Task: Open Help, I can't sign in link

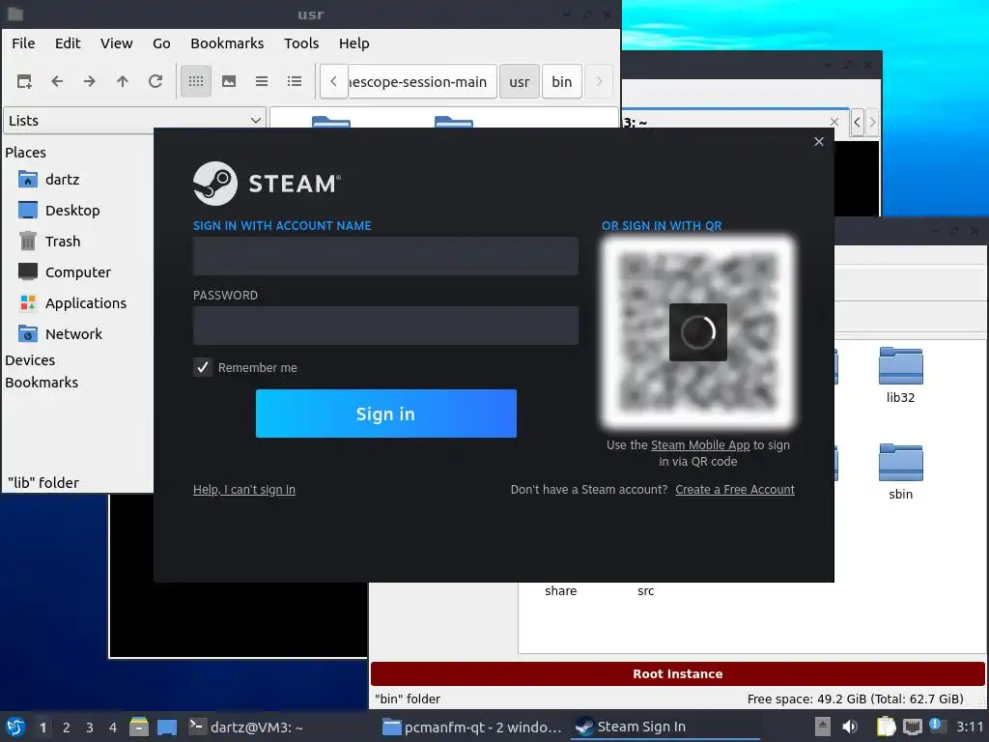Action: 244,489
